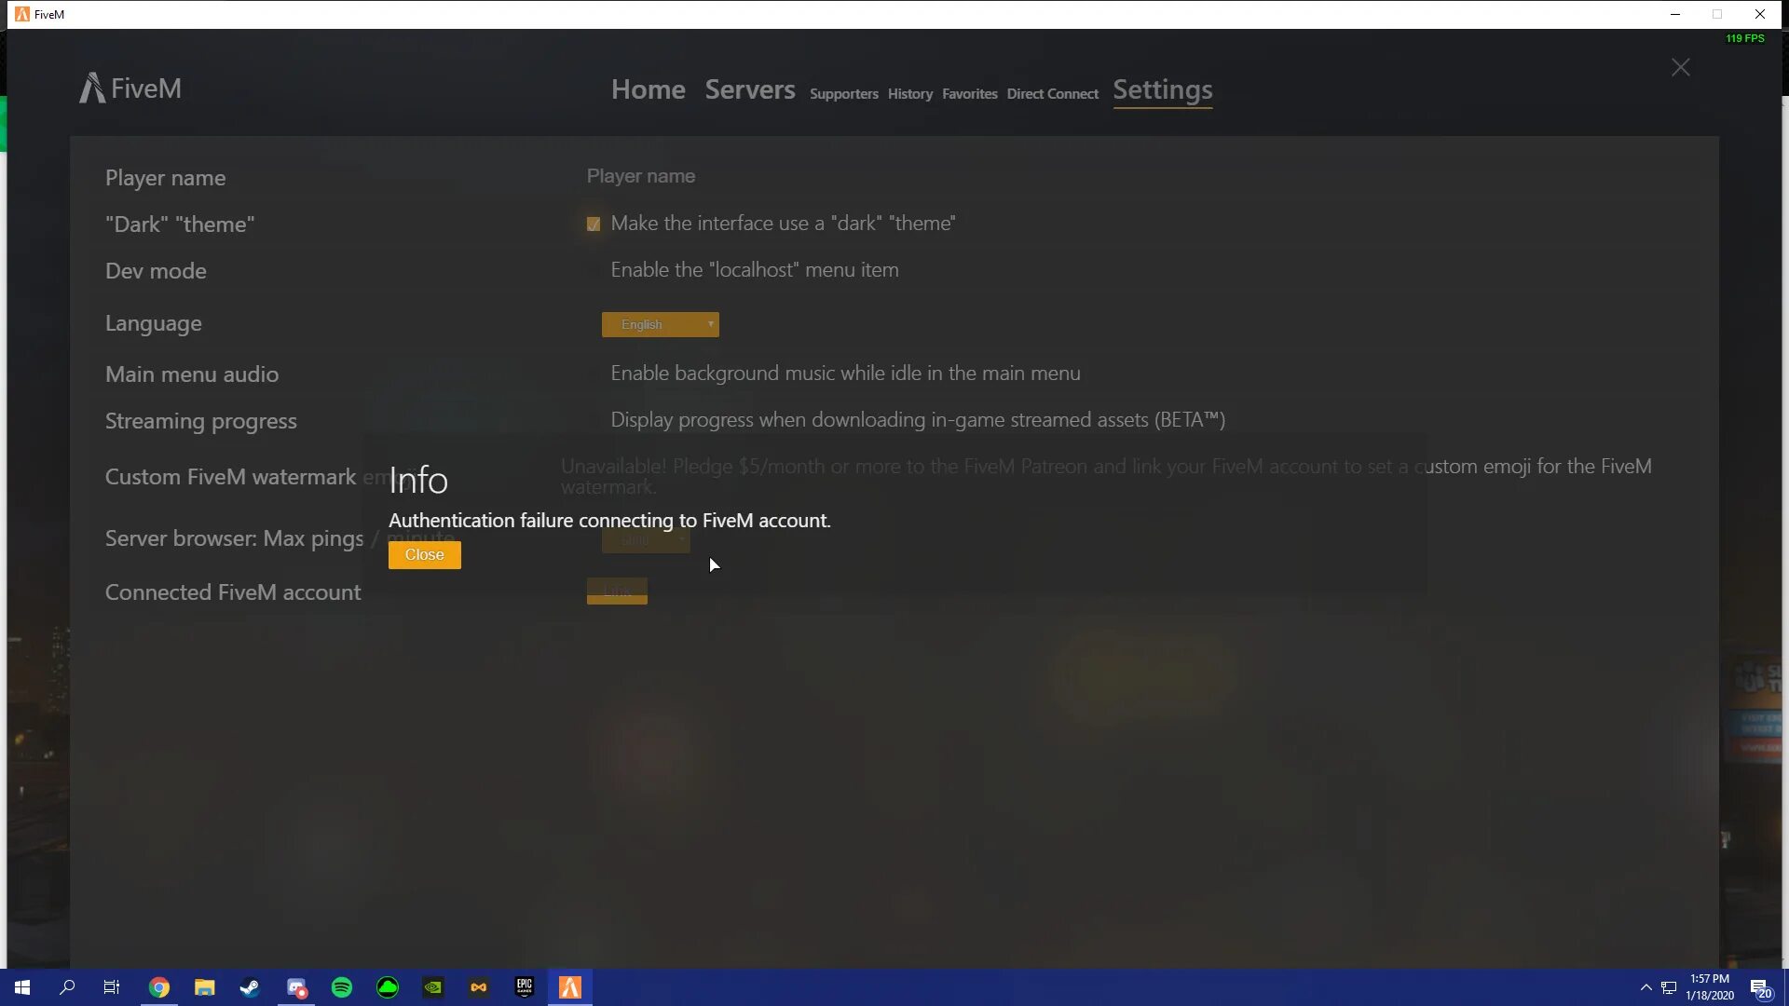Click the FiveM taskbar icon
Screen dimensions: 1789x1006
(x=570, y=987)
